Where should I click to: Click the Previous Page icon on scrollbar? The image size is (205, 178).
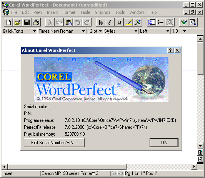[x=200, y=152]
